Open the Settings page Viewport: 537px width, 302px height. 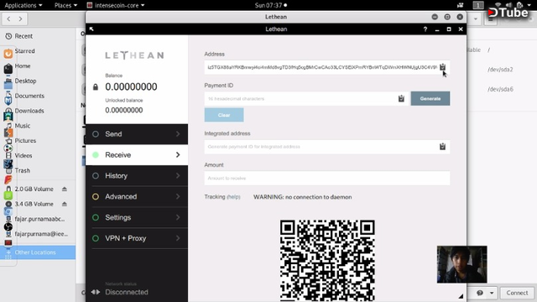(137, 217)
